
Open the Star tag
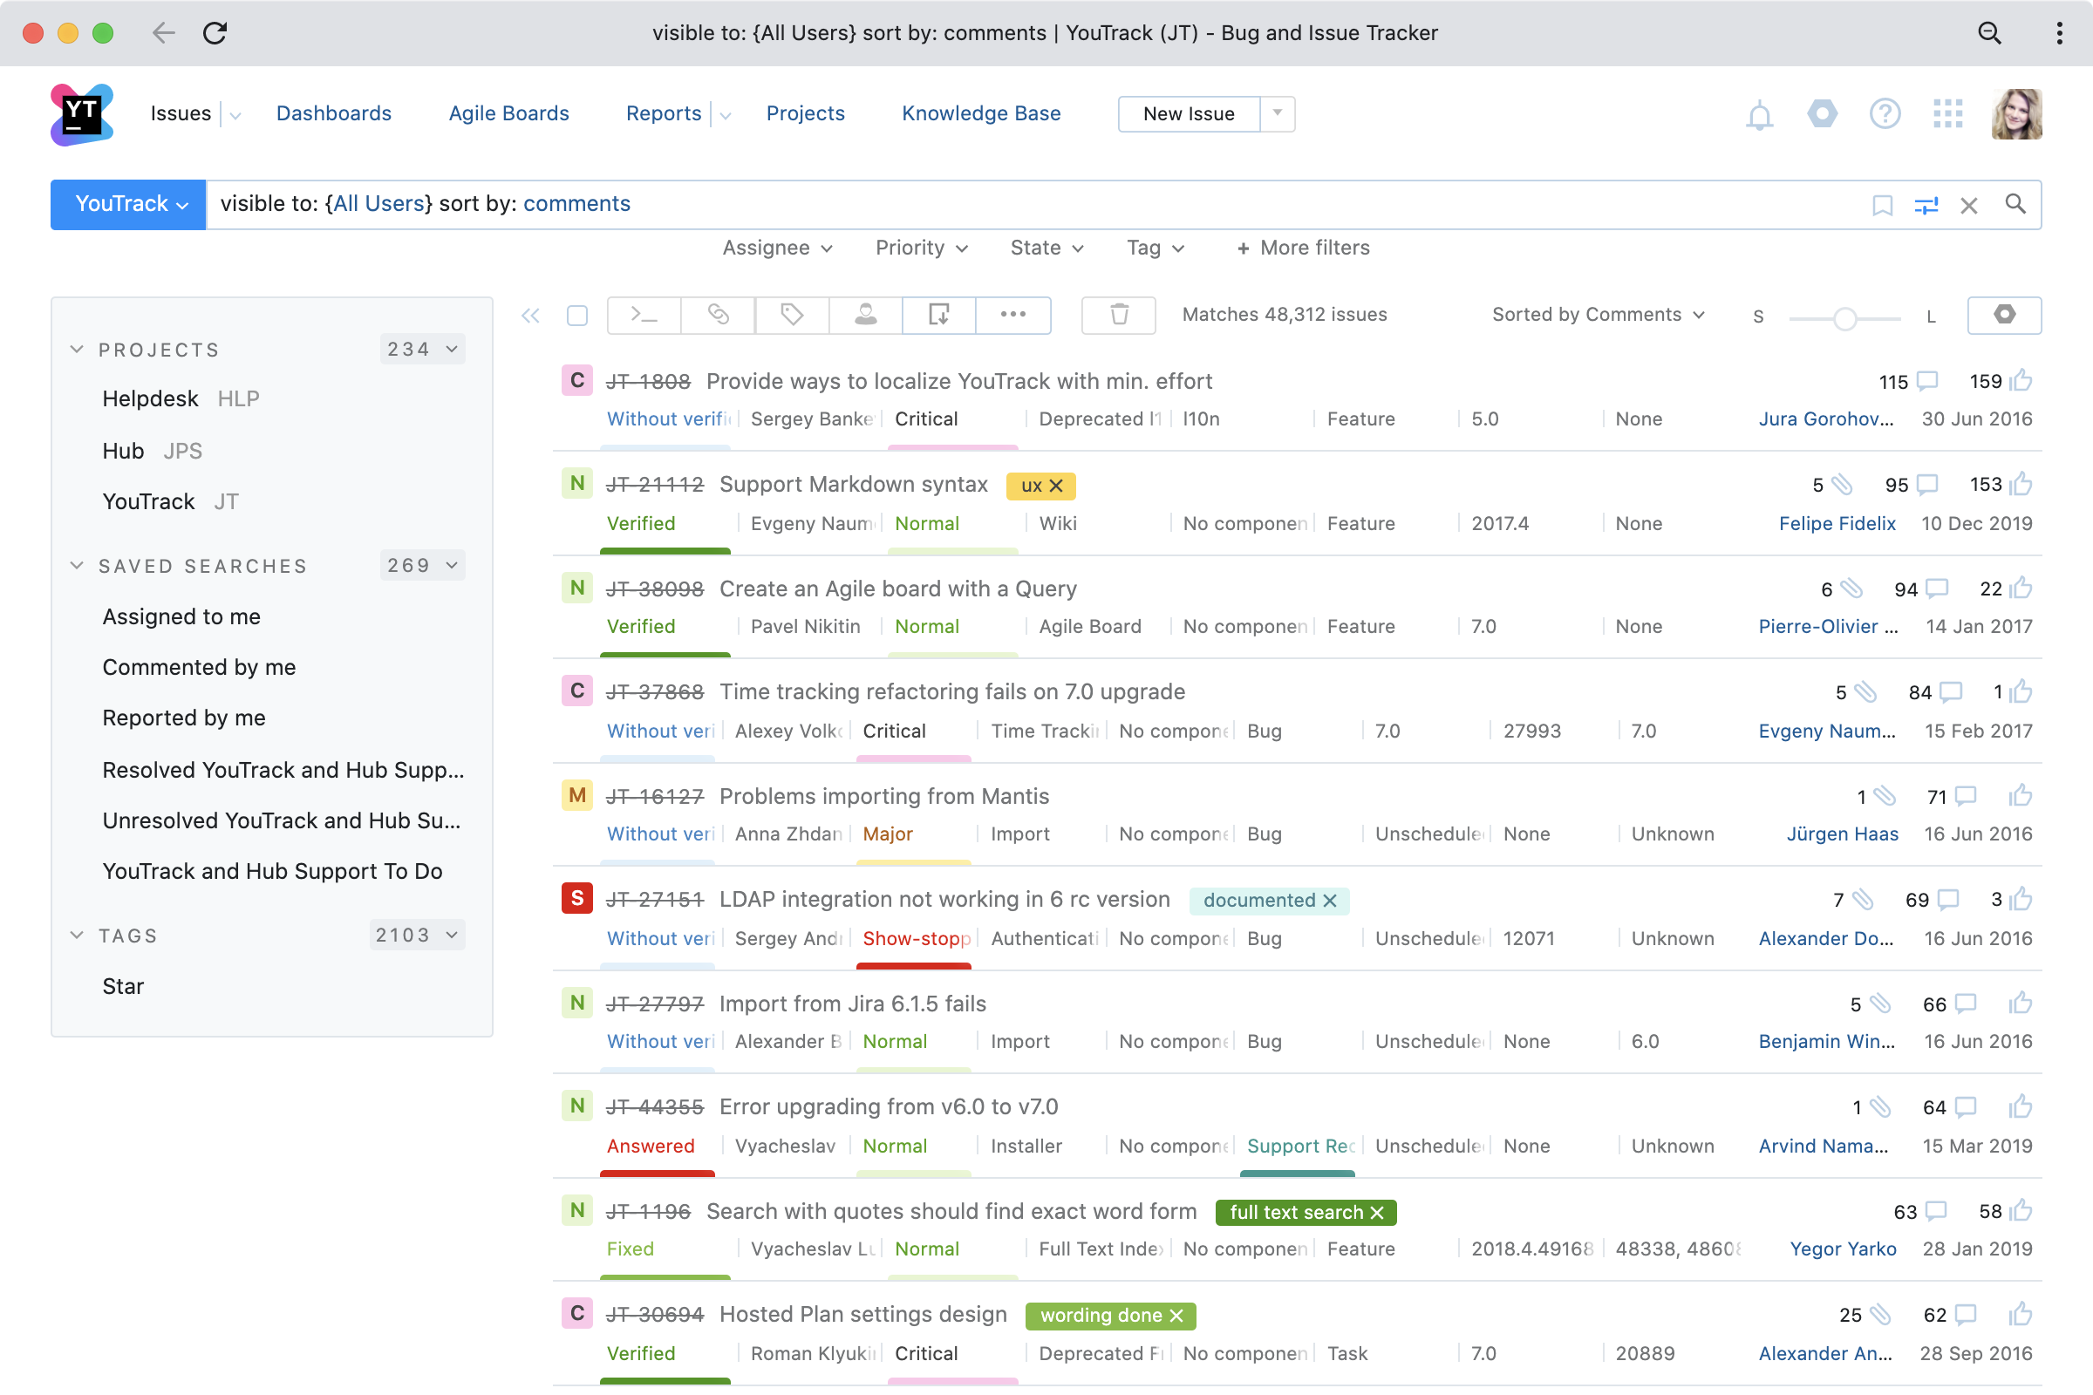point(123,986)
